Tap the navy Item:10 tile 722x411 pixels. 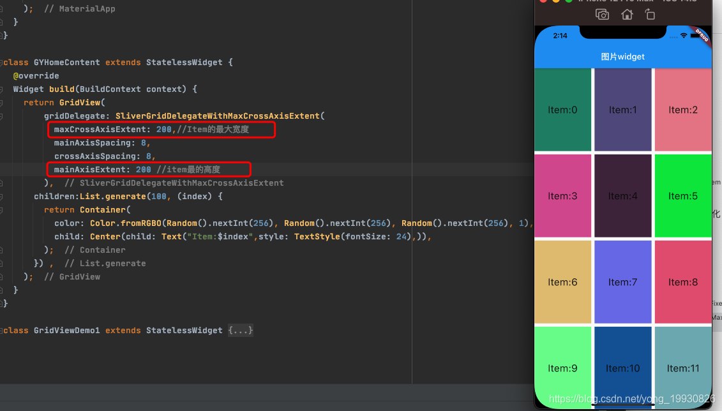click(622, 367)
